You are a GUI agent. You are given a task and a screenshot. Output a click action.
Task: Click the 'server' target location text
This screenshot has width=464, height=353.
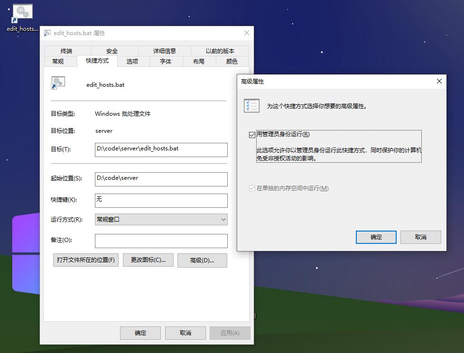[104, 131]
